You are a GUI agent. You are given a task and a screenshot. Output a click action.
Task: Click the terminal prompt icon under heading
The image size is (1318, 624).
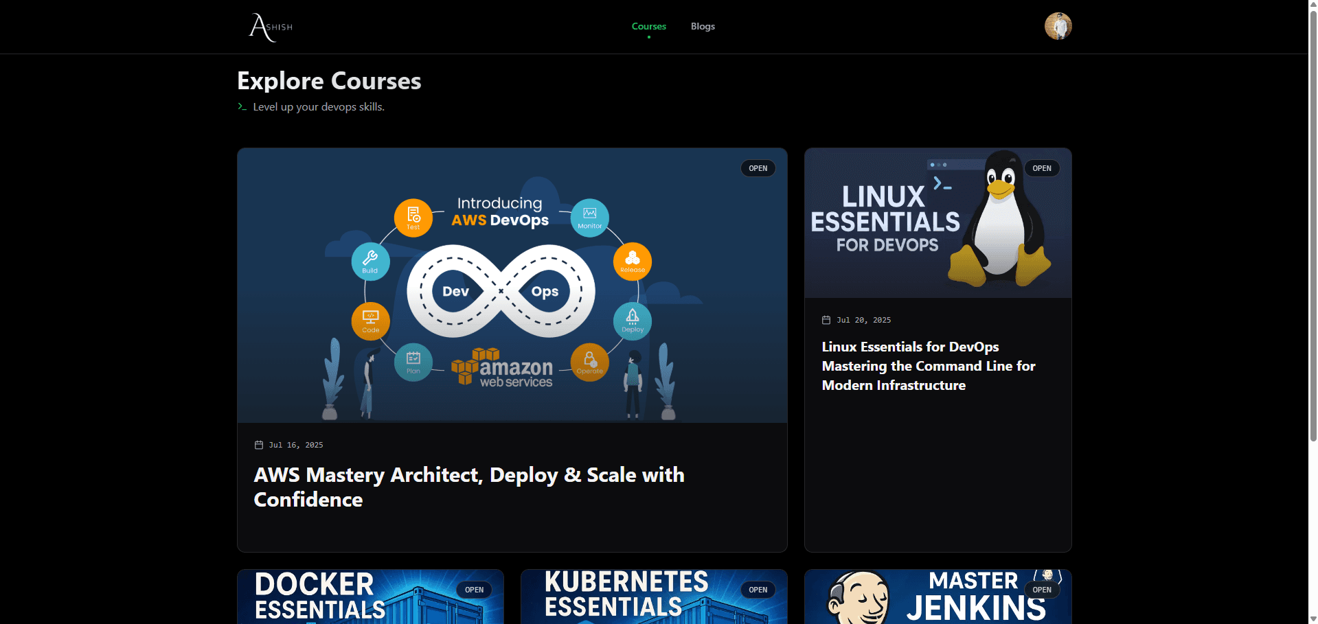(x=242, y=106)
